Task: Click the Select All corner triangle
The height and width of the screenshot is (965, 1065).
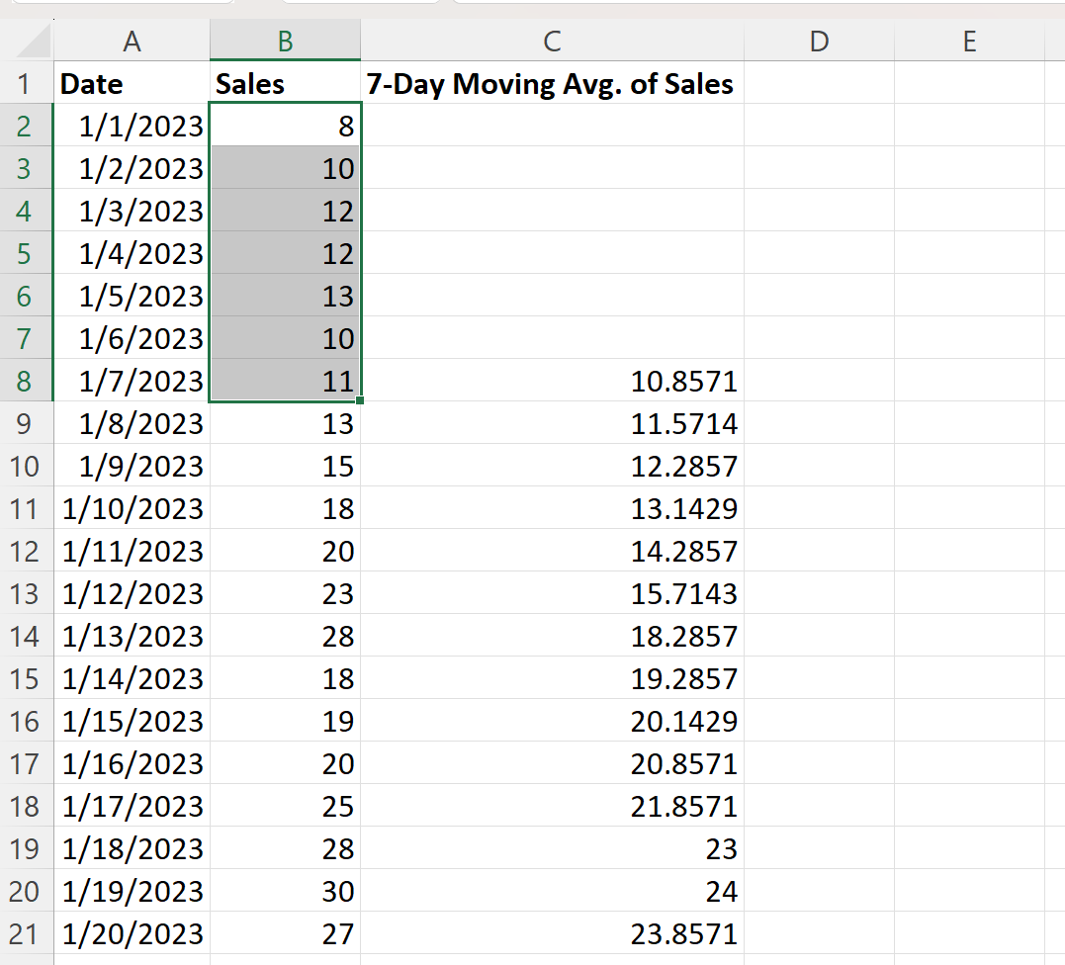Action: pyautogui.click(x=33, y=42)
